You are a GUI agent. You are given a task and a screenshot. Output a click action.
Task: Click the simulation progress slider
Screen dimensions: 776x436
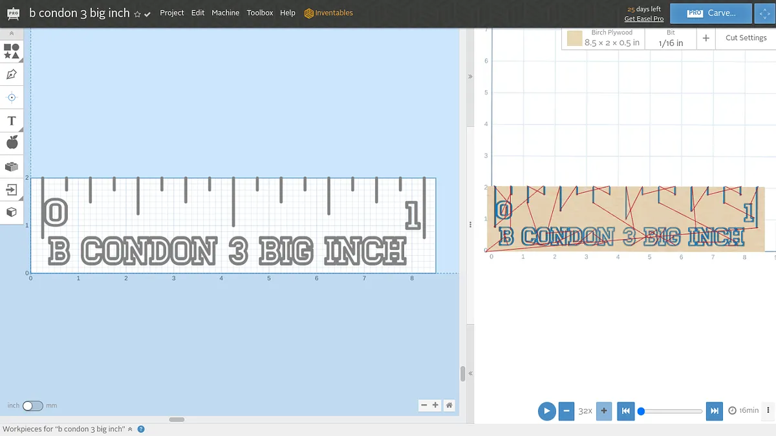(x=671, y=411)
